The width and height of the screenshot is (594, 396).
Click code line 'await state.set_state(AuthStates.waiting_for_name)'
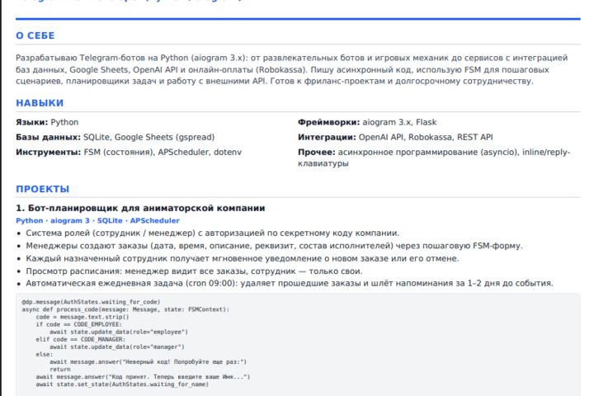pos(122,384)
